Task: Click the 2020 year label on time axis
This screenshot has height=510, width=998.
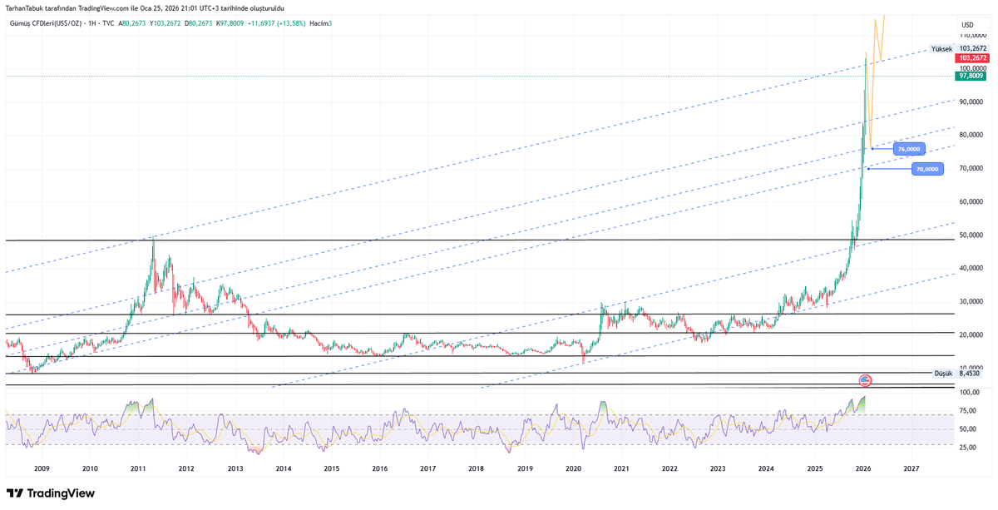Action: 573,468
